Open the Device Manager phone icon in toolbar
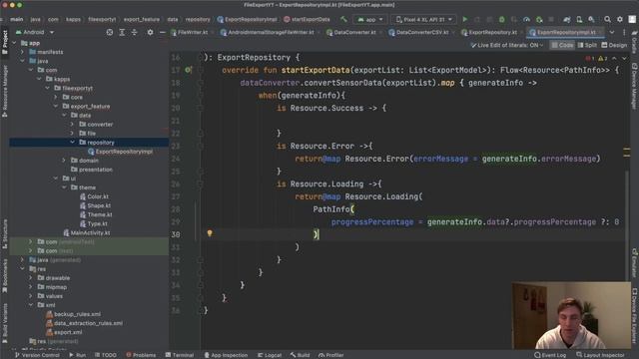 coord(579,19)
